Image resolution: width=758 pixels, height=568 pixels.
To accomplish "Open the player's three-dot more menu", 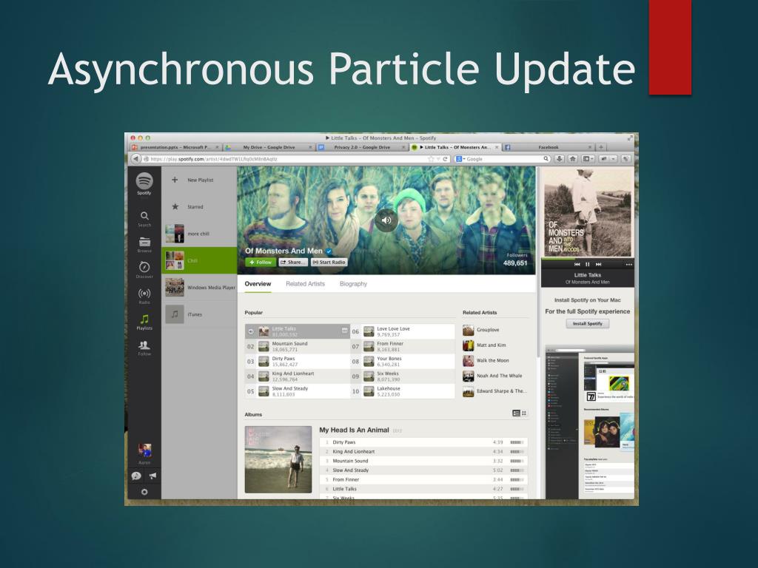I will pyautogui.click(x=628, y=264).
